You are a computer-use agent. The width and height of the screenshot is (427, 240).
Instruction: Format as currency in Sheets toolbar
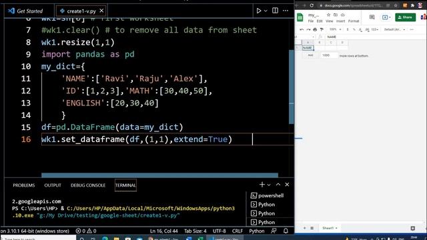coord(348,29)
